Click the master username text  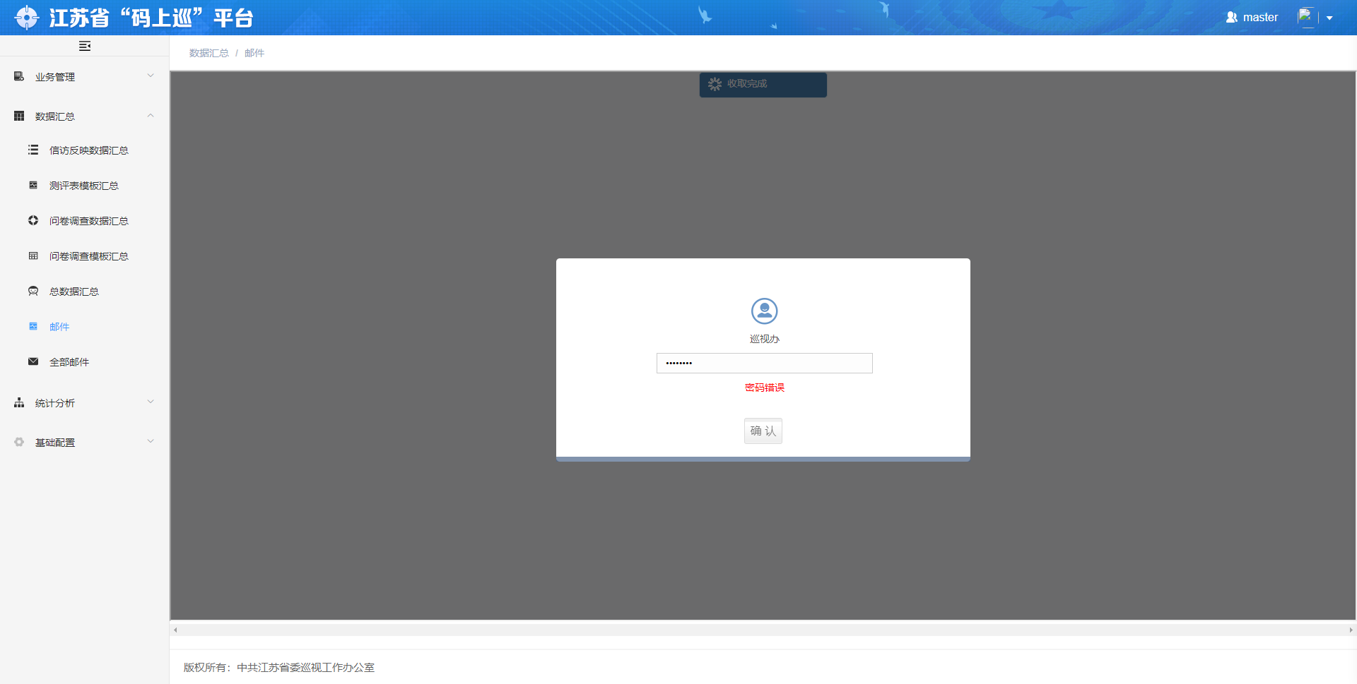pos(1260,17)
